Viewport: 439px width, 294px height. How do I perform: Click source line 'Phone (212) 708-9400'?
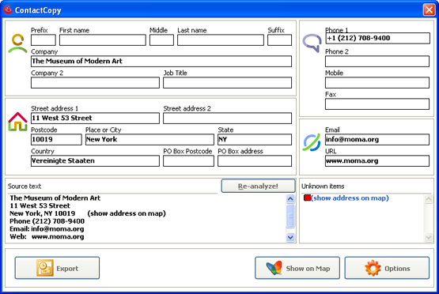[47, 221]
